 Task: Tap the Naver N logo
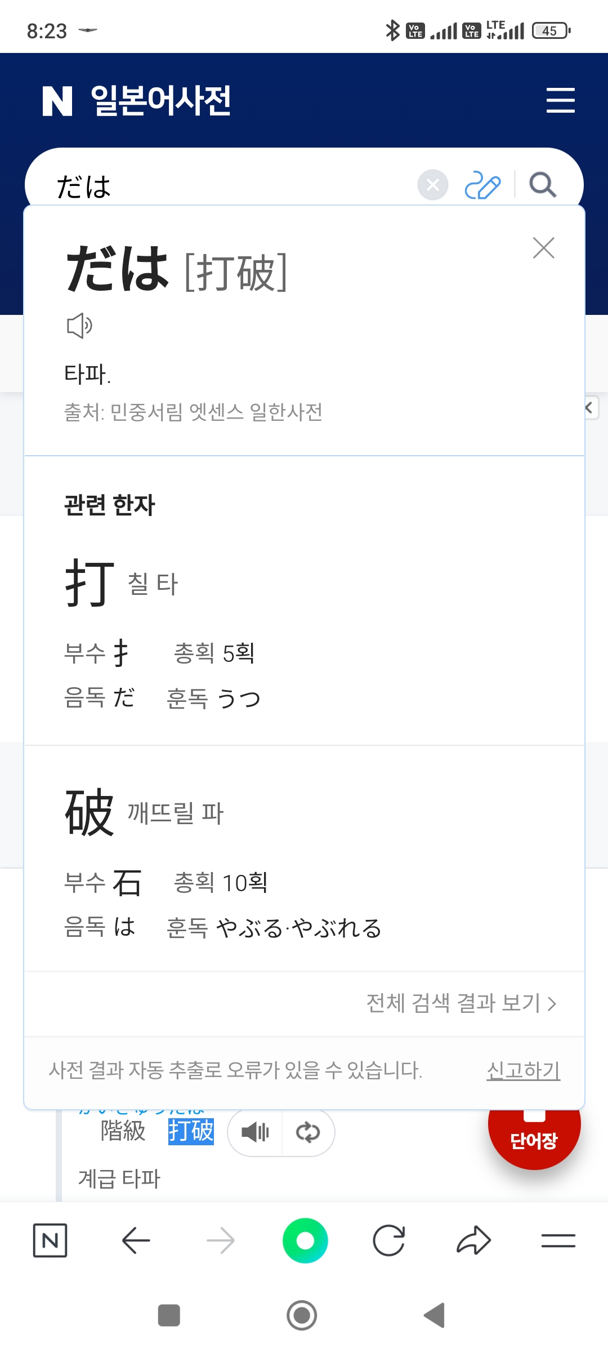[57, 101]
